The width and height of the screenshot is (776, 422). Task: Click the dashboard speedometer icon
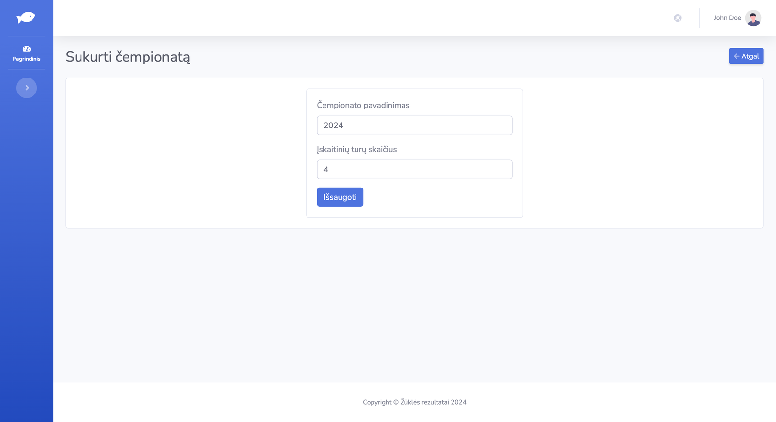[x=27, y=49]
